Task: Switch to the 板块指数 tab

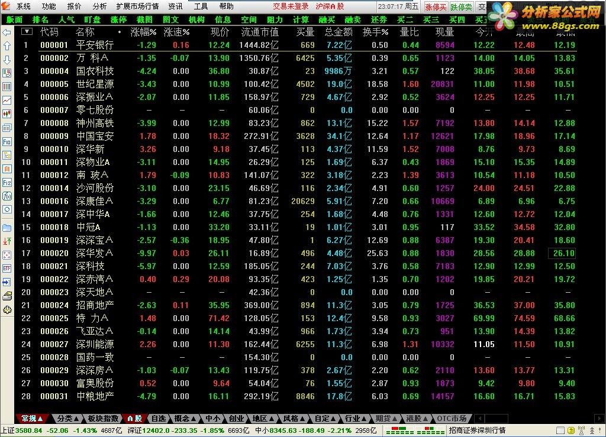Action: (x=103, y=419)
